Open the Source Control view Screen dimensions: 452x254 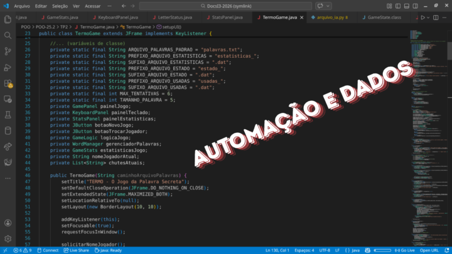(x=8, y=51)
